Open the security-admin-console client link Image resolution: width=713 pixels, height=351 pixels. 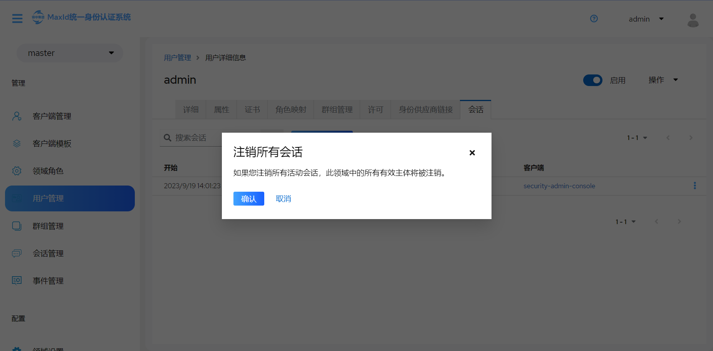[x=559, y=186]
